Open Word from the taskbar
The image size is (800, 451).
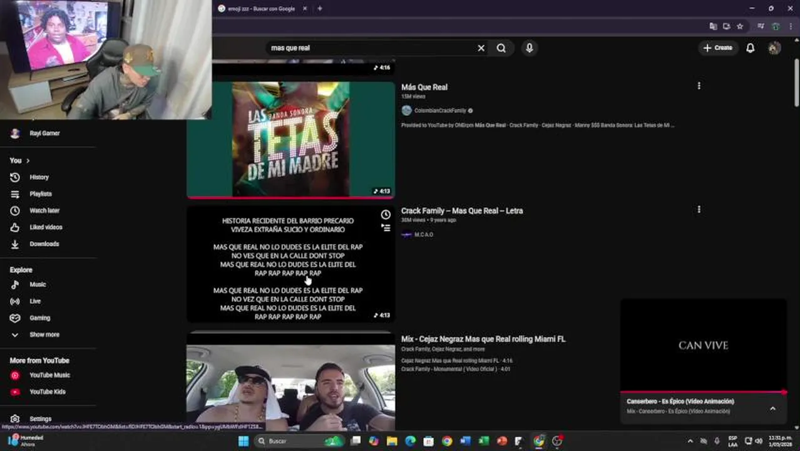(x=465, y=441)
